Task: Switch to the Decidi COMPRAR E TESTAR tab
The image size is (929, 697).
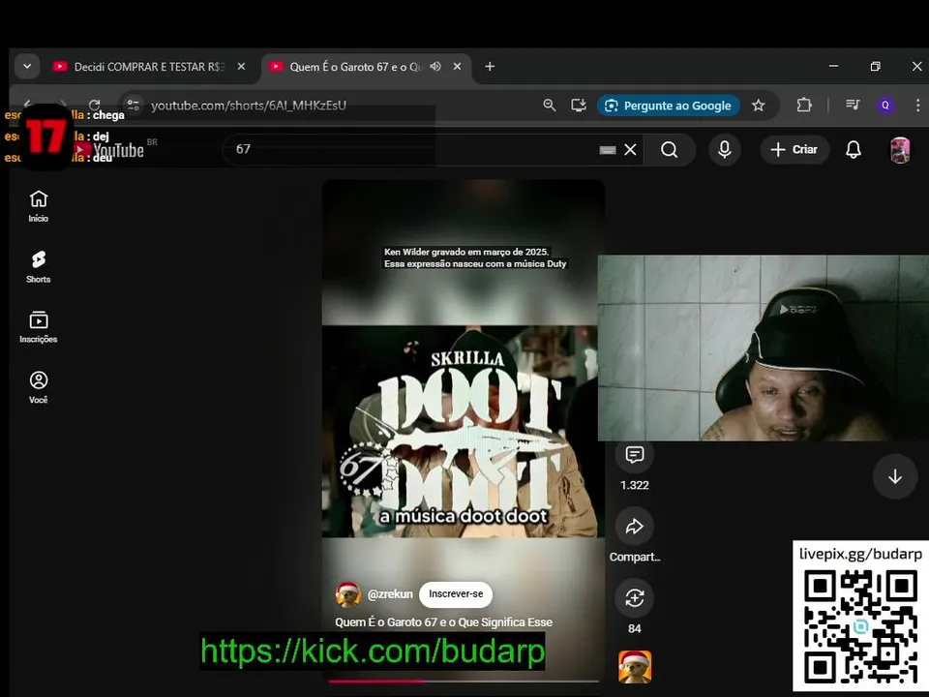Action: pyautogui.click(x=149, y=67)
